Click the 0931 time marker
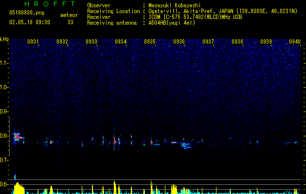The width and height of the screenshot is (306, 194). click(33, 42)
